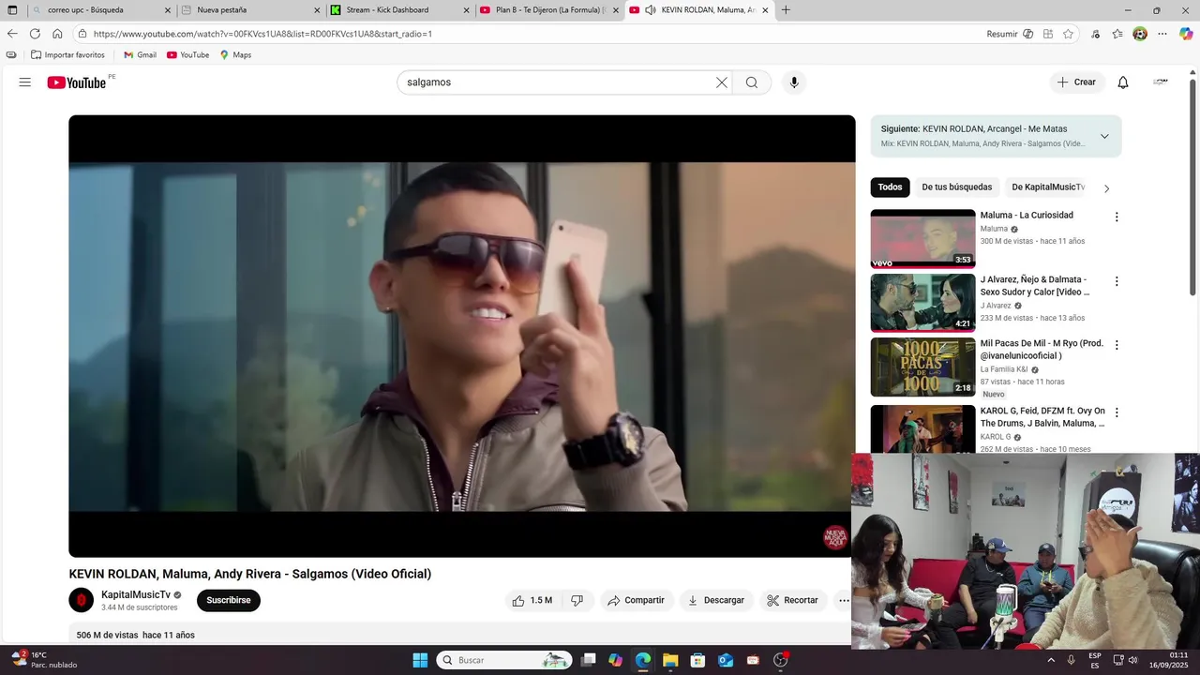Viewport: 1200px width, 675px height.
Task: Subscribe to KapitalMusicTv with Suscribirse
Action: 228,600
